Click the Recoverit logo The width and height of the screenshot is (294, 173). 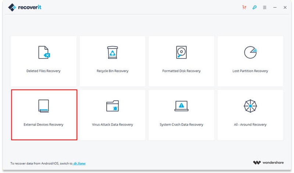[25, 7]
